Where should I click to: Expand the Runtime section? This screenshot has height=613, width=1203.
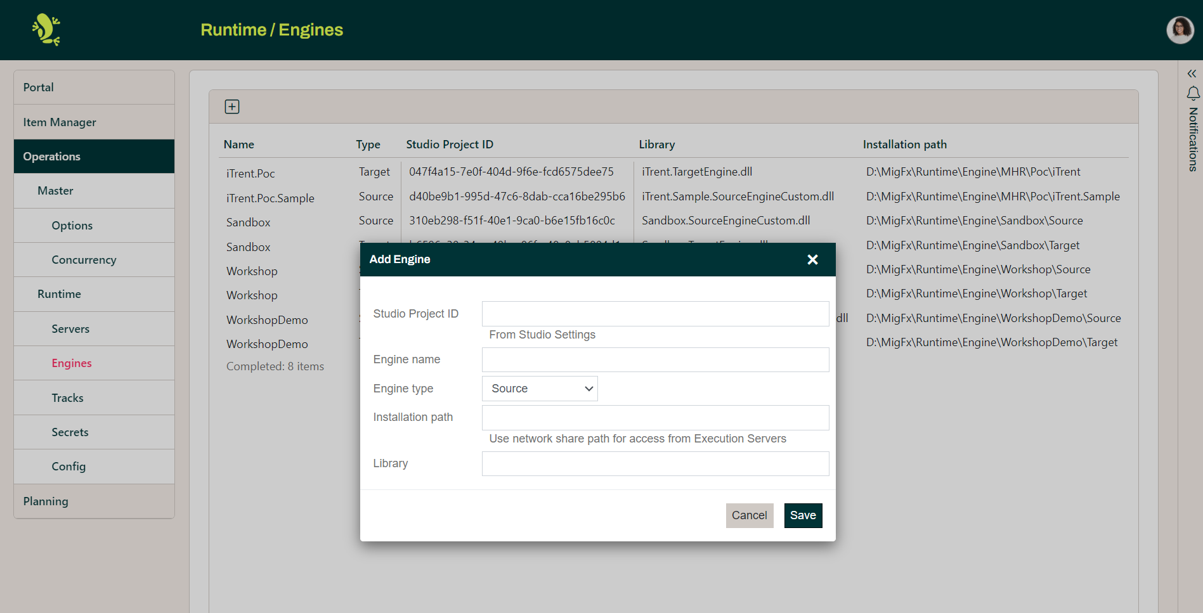[59, 294]
